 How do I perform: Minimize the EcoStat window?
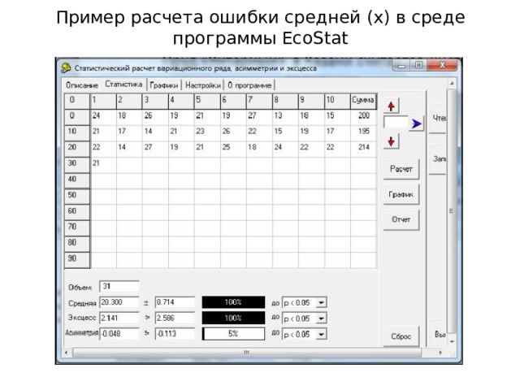pos(401,65)
